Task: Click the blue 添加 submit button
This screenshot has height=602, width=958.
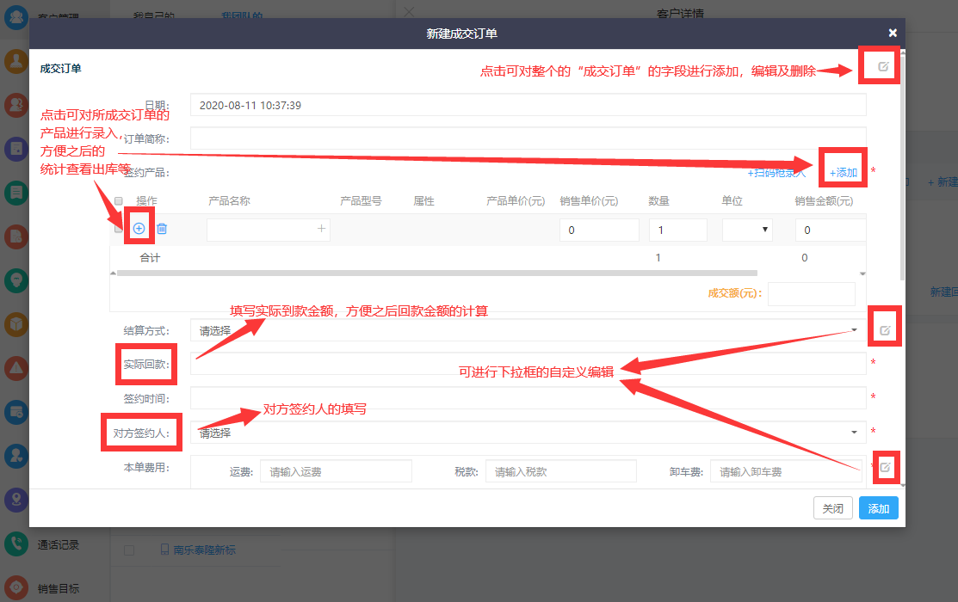Action: [879, 508]
